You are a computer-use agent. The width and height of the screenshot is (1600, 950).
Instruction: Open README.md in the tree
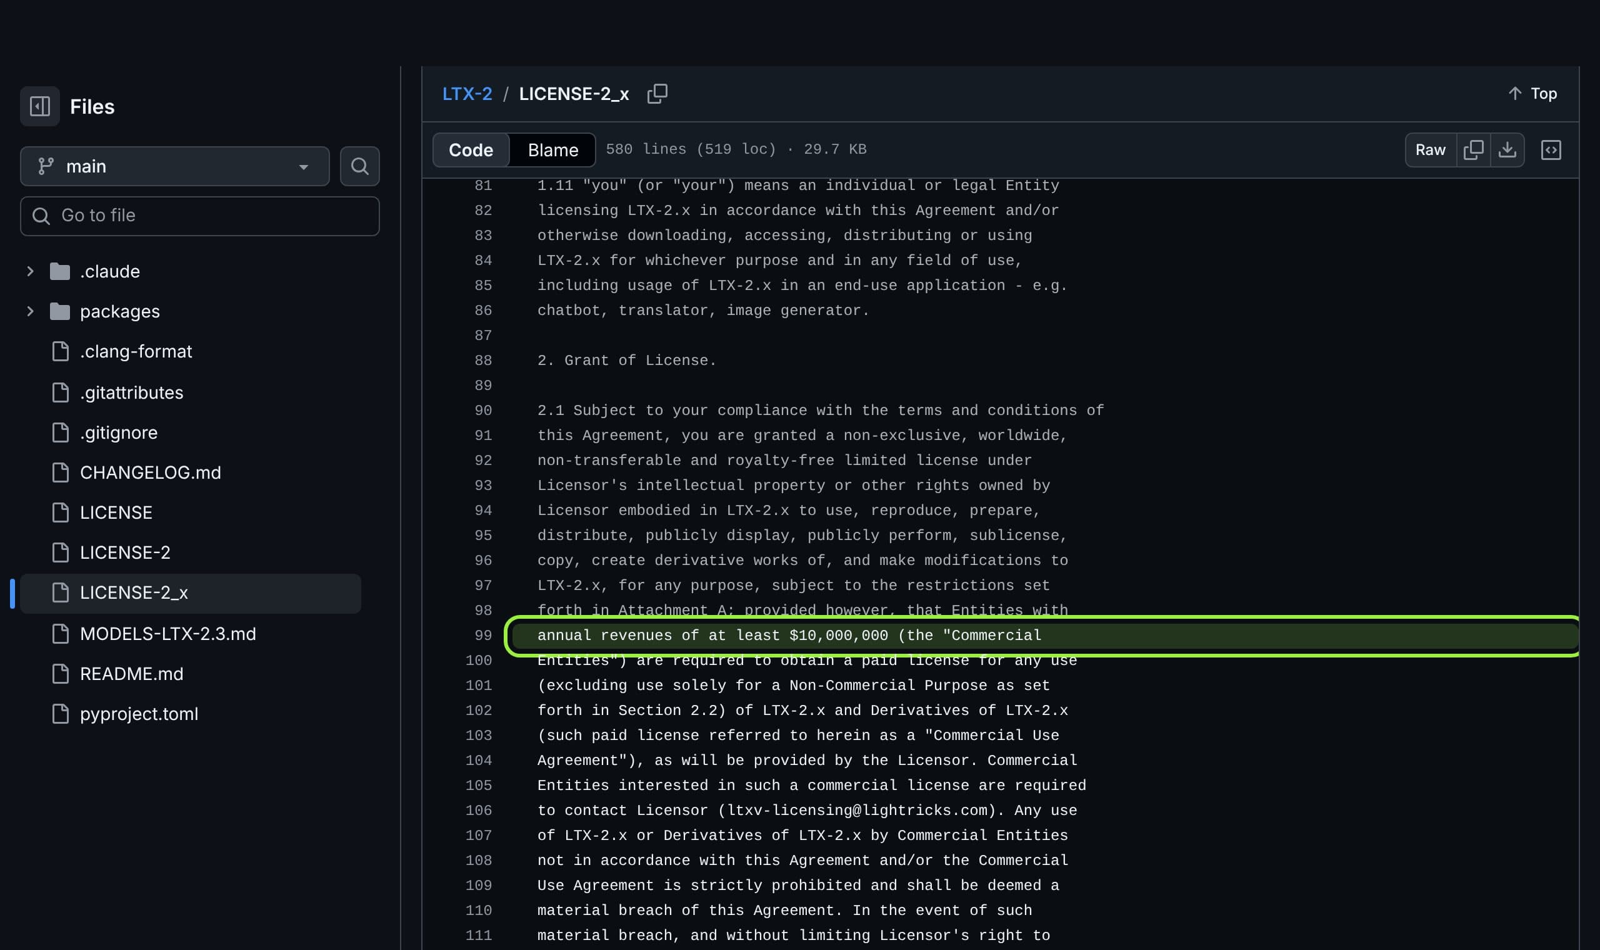point(131,674)
